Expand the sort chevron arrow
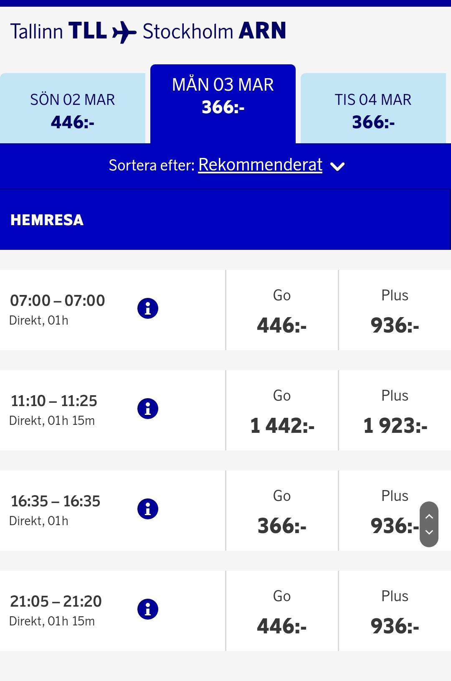Viewport: 451px width, 681px height. (337, 167)
